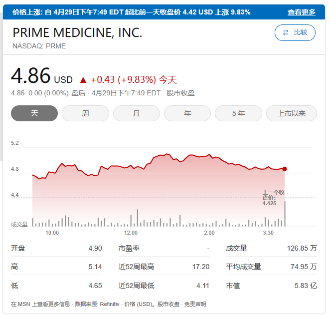Open 在 MSN 上查看更多信息 link
330x317 pixels.
click(40, 304)
